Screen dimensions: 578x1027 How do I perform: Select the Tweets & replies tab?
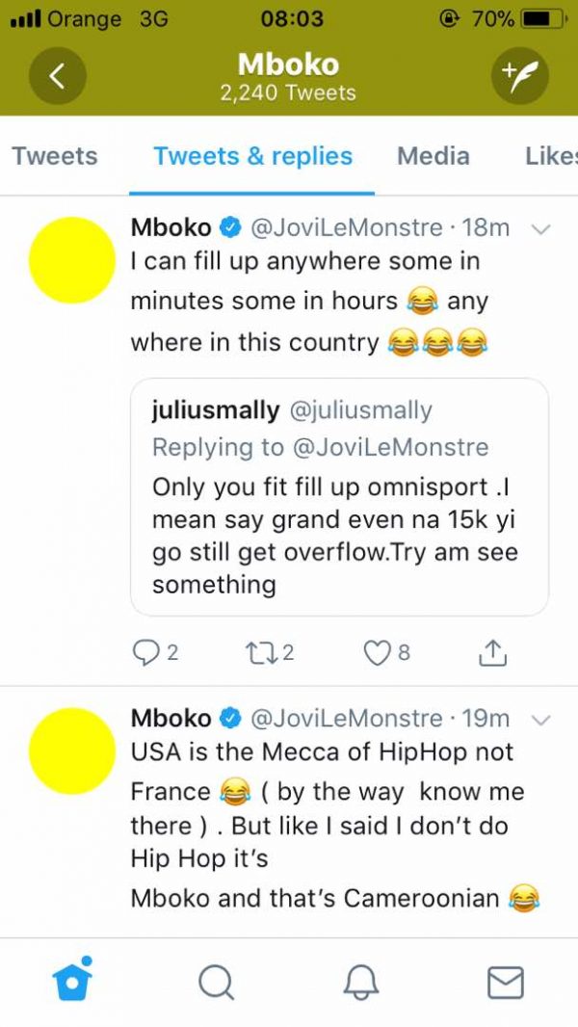253,156
